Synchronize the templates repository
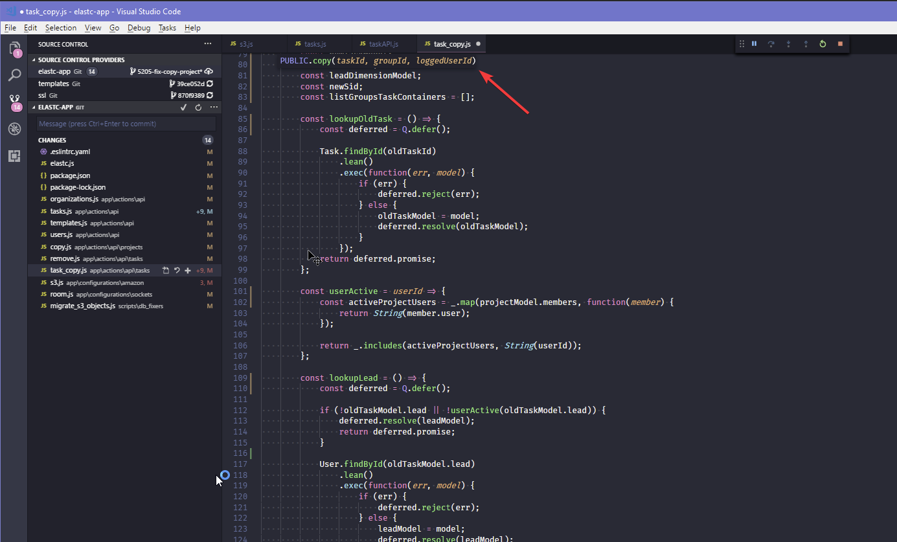This screenshot has height=542, width=897. (x=210, y=84)
